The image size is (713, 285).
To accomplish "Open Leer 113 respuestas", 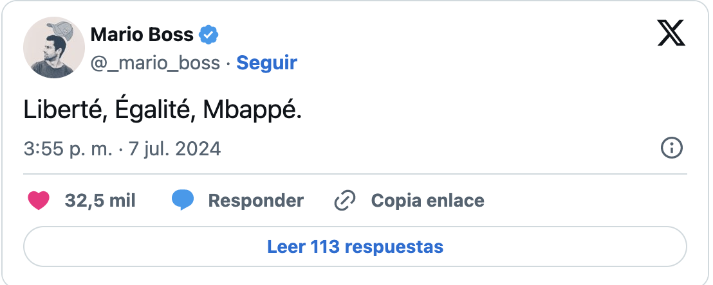I will pos(355,246).
